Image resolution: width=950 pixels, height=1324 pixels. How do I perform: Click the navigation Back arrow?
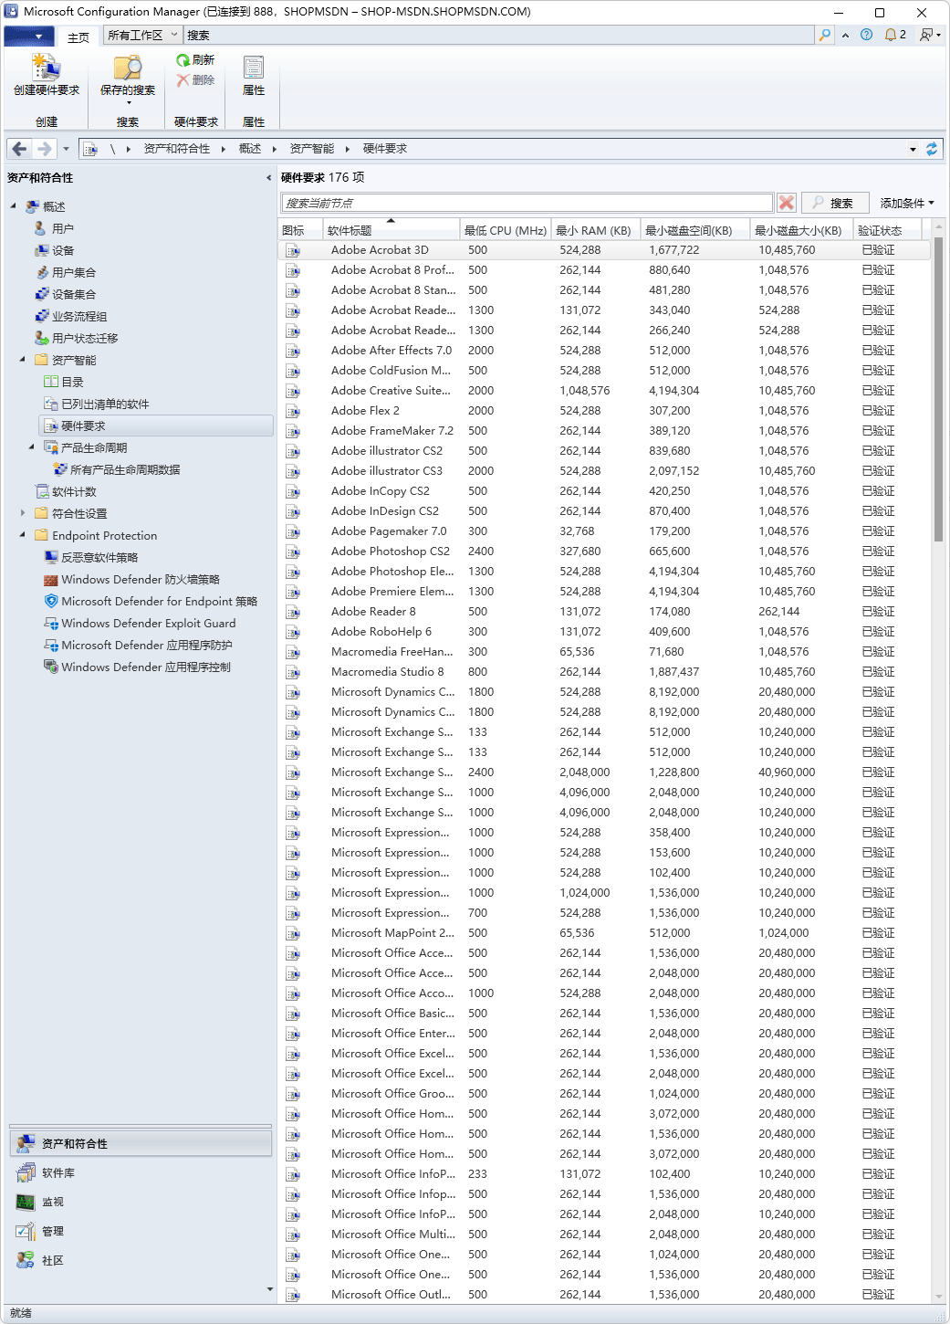click(20, 149)
